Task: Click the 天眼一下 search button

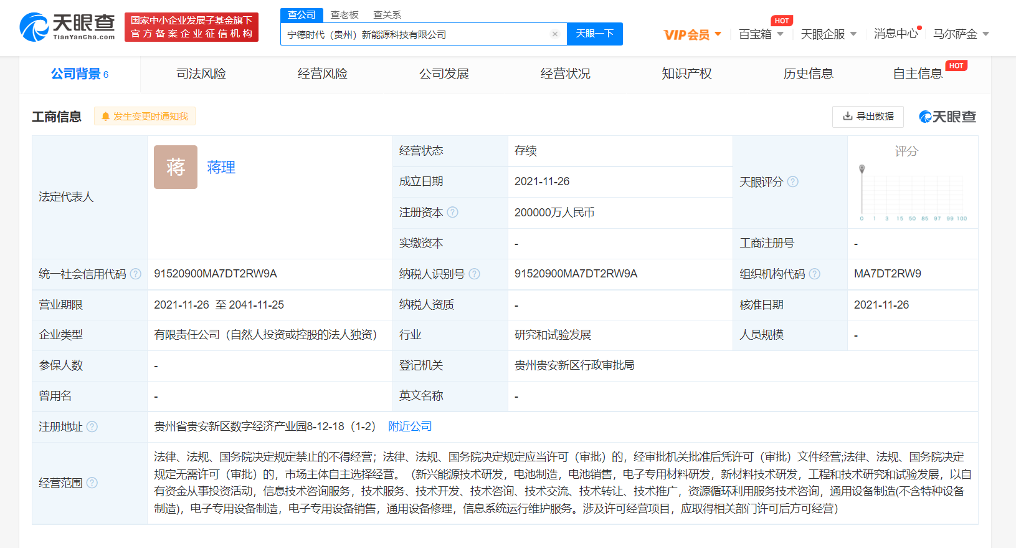Action: pos(594,34)
